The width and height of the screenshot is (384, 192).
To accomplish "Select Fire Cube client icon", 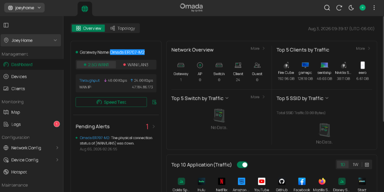I will click(286, 65).
